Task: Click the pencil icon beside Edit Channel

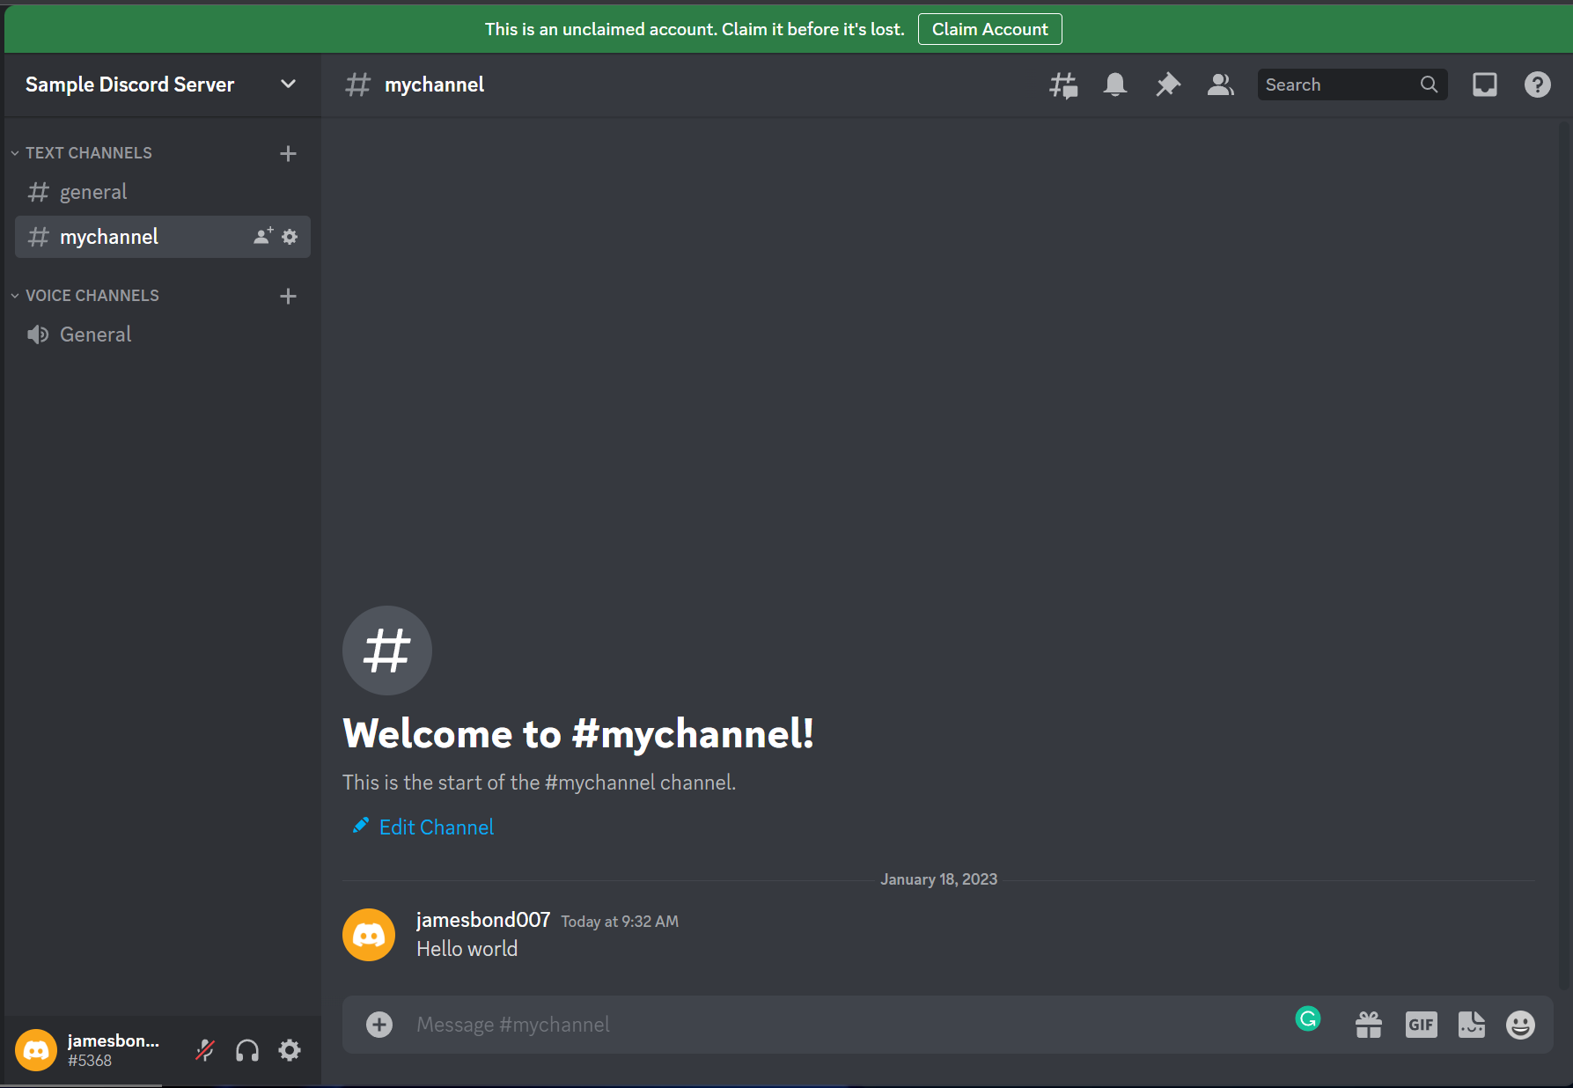Action: (x=361, y=826)
